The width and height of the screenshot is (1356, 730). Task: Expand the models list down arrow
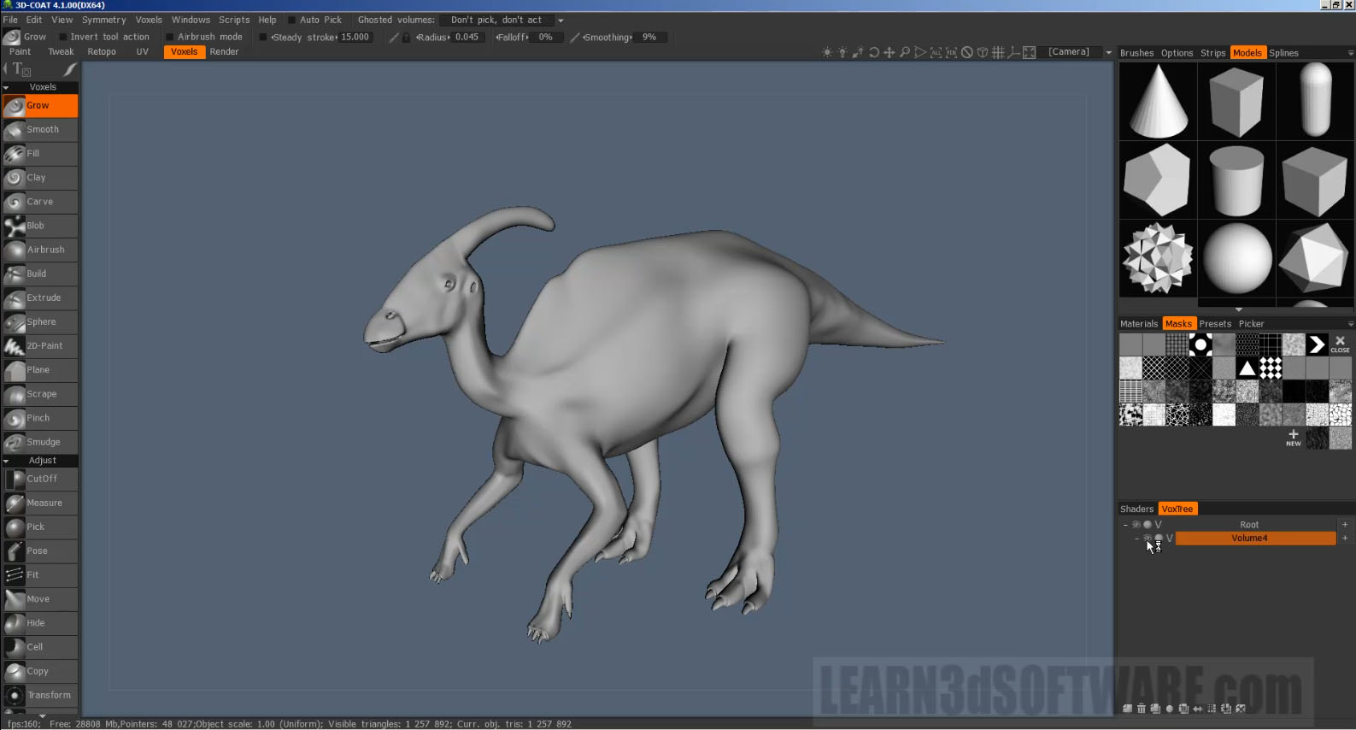(1238, 309)
